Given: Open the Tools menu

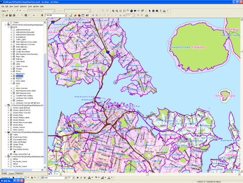Looking at the screenshot, I should click(x=30, y=7).
